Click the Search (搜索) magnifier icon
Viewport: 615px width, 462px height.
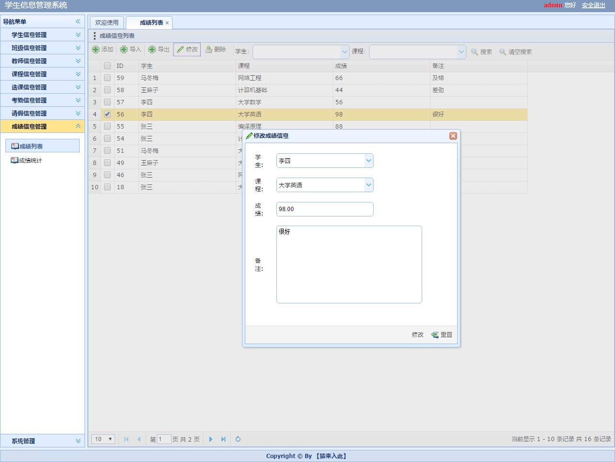(475, 52)
